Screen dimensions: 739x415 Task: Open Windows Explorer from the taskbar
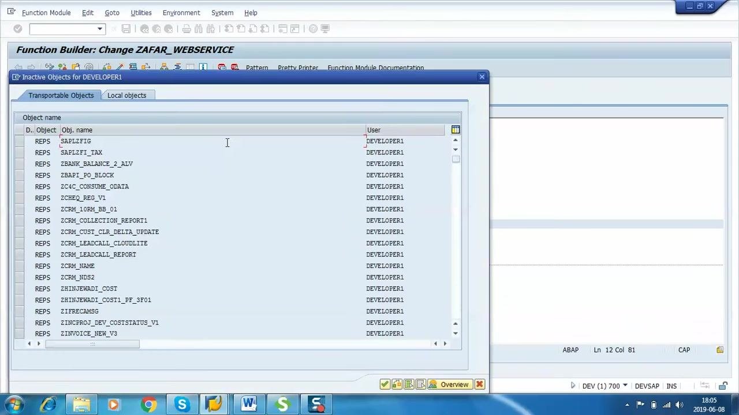pos(81,405)
